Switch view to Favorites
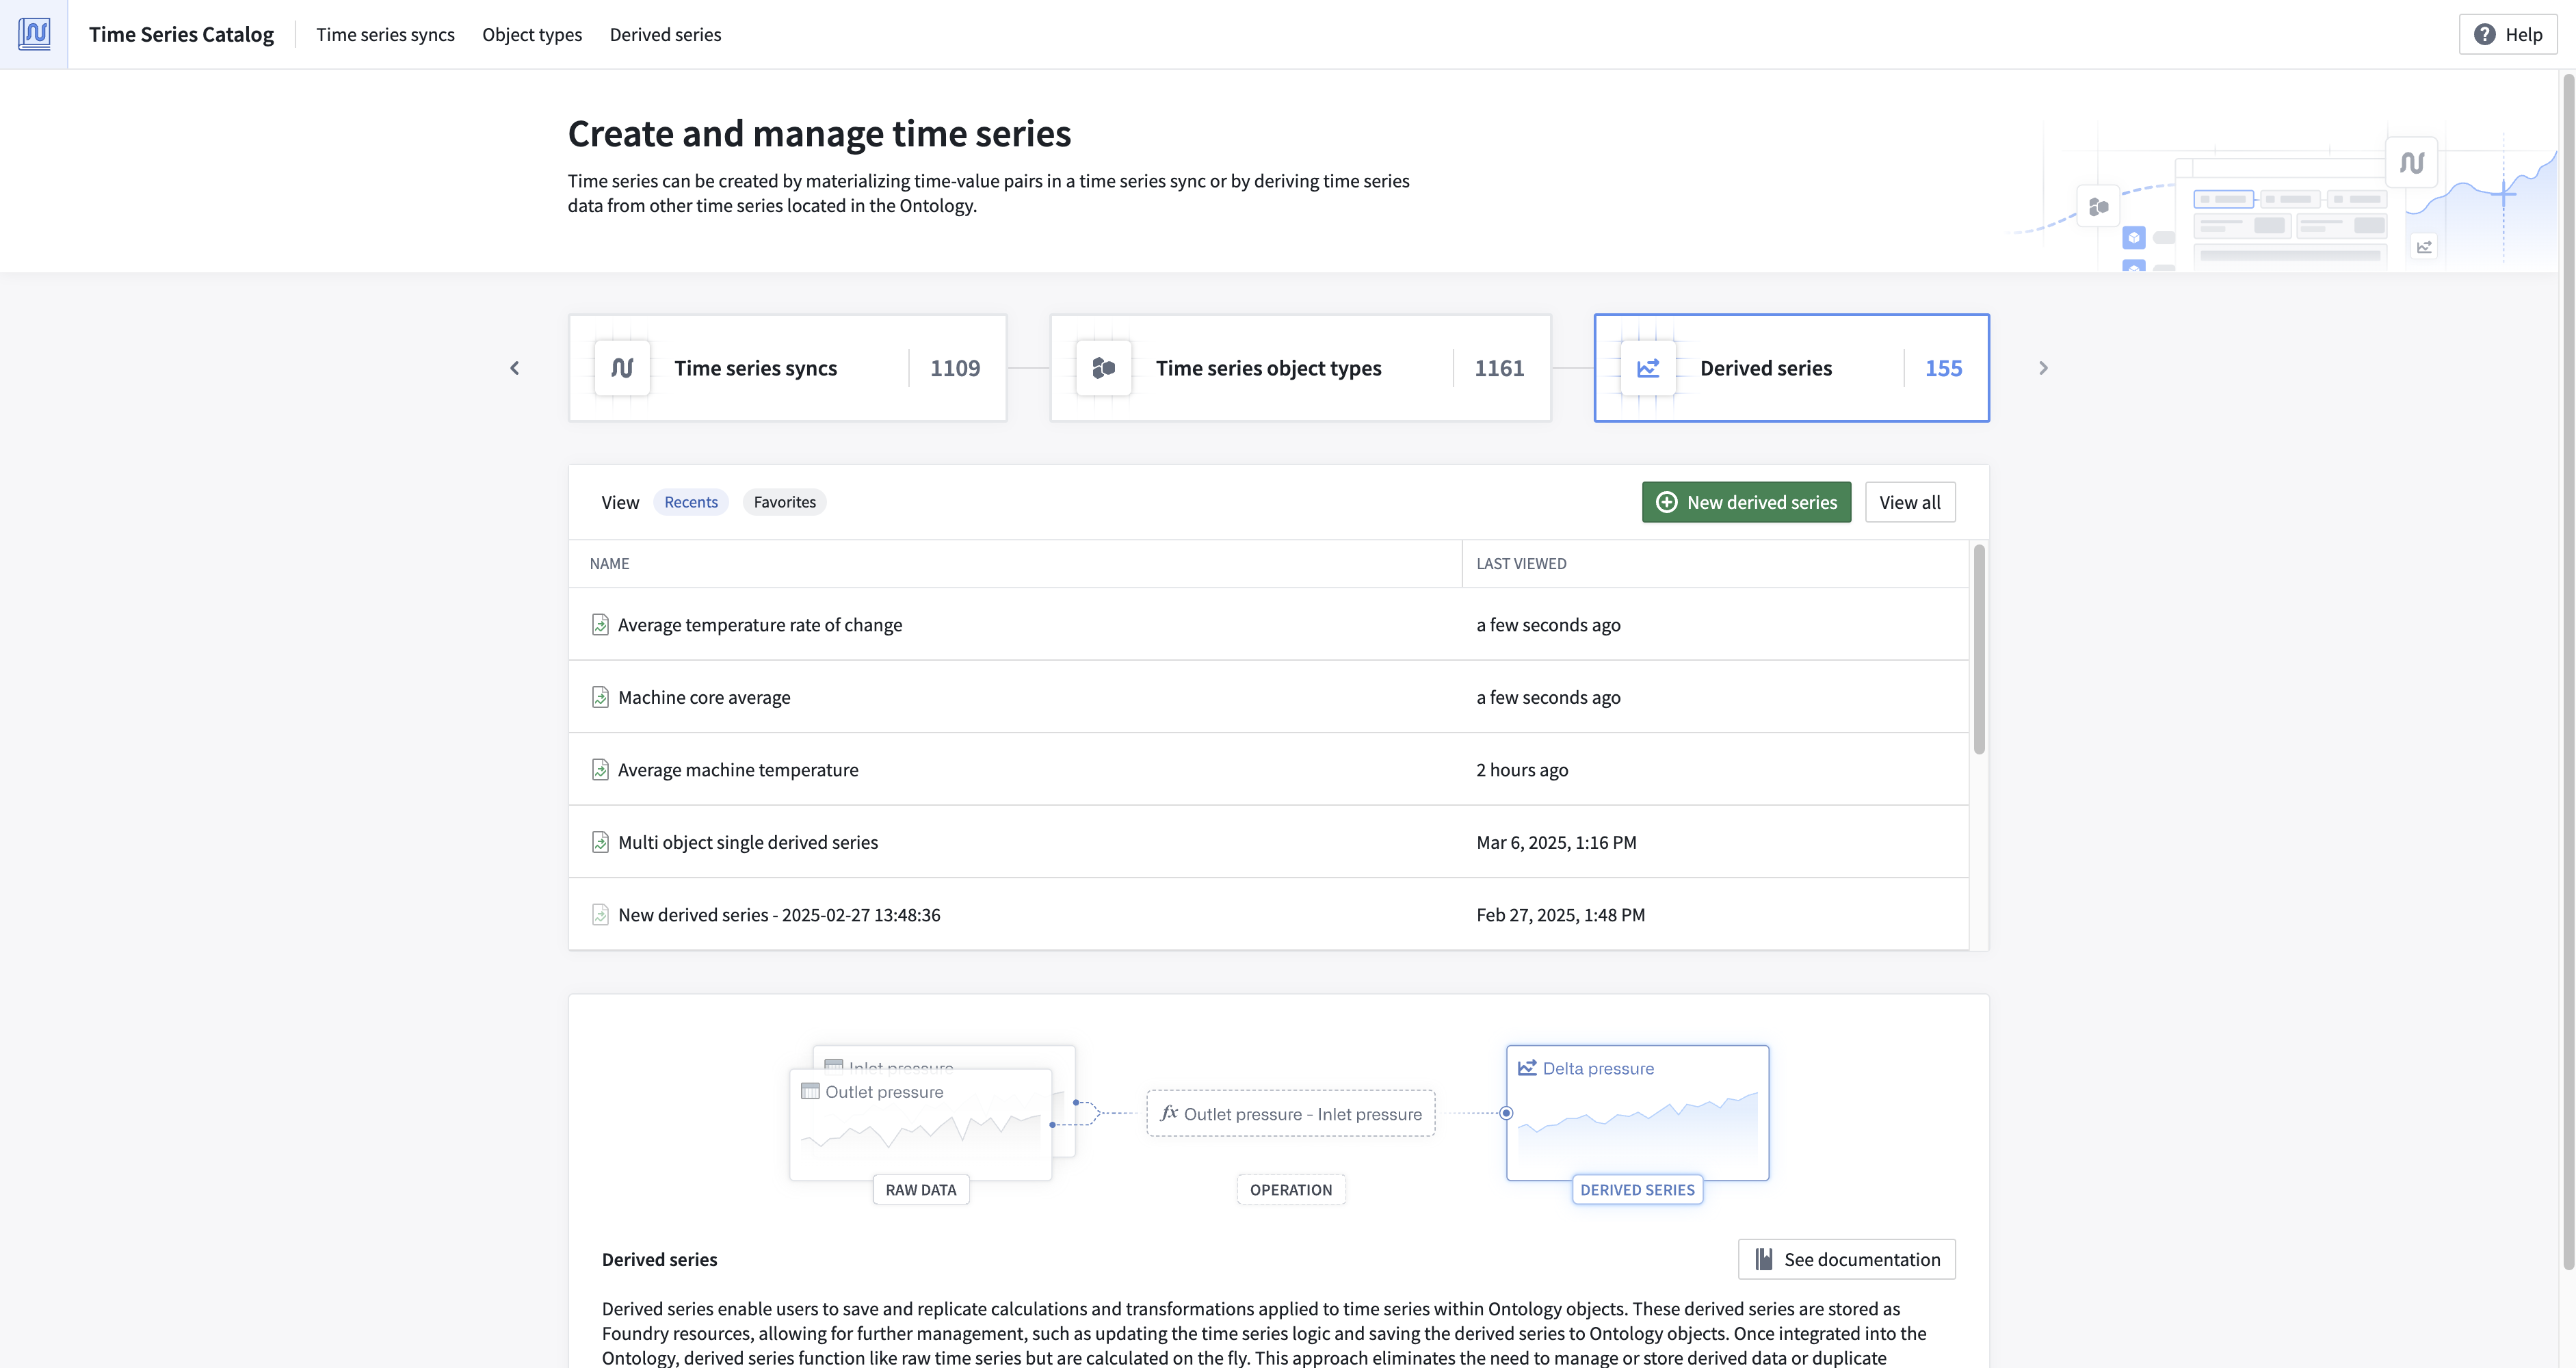2576x1368 pixels. [785, 502]
